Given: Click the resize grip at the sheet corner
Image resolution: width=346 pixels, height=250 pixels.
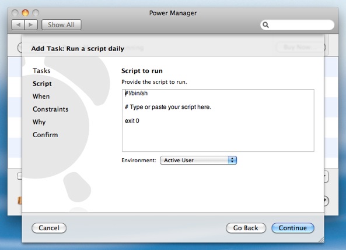Looking at the screenshot, I should 321,240.
